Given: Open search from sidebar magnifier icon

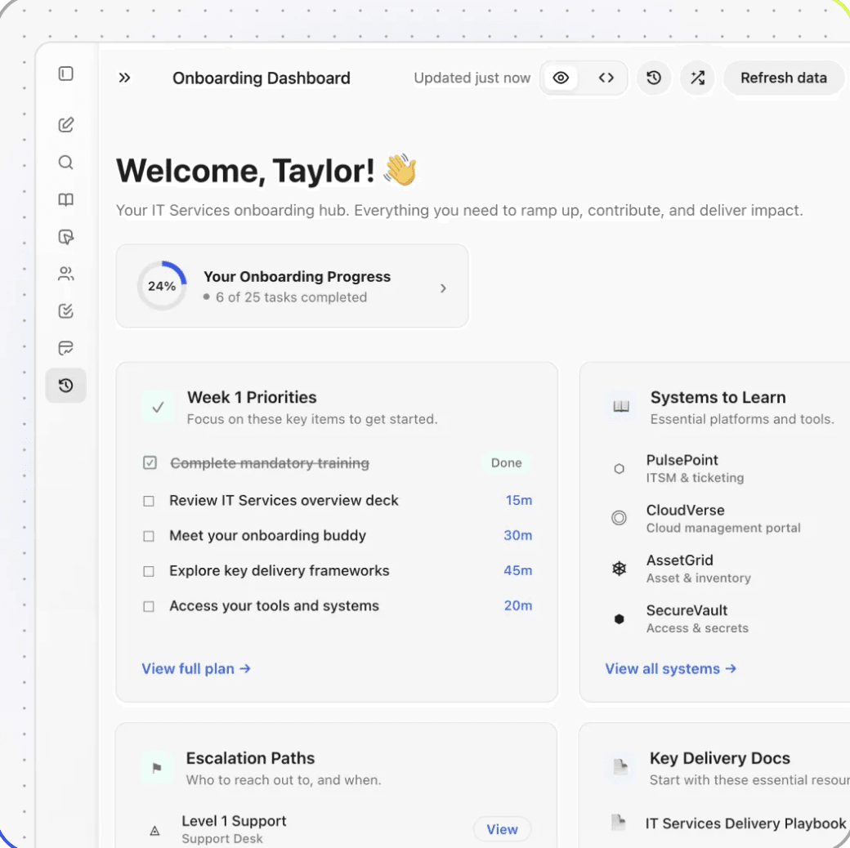Looking at the screenshot, I should point(65,162).
